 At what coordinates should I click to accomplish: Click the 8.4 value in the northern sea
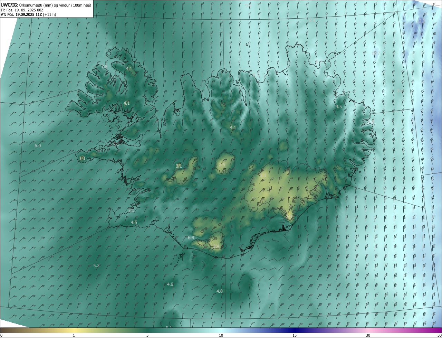(x=312, y=21)
